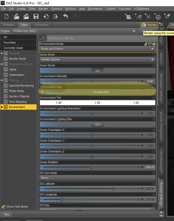This screenshot has width=174, height=221.
Task: Open the Engine NVIDIA Iray dropdown
Action: click(74, 31)
